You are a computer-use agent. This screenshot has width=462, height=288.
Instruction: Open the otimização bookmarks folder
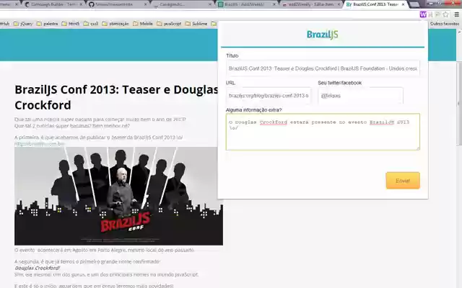coord(115,24)
